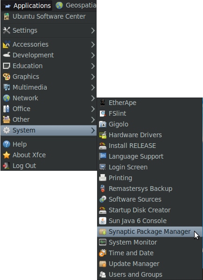Expand the Settings submenu arrow
The height and width of the screenshot is (280, 203).
point(93,30)
